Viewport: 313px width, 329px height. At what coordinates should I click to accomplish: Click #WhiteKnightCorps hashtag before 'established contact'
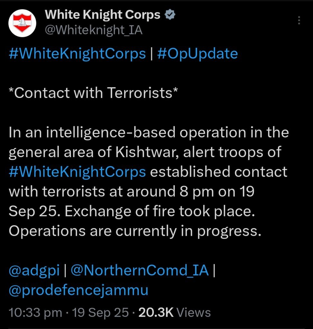[x=77, y=172]
